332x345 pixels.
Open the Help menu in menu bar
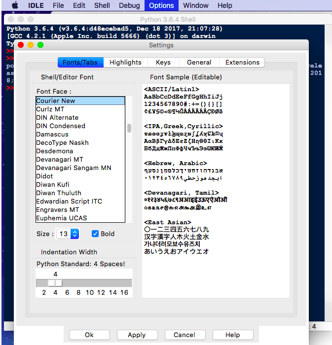(225, 5)
